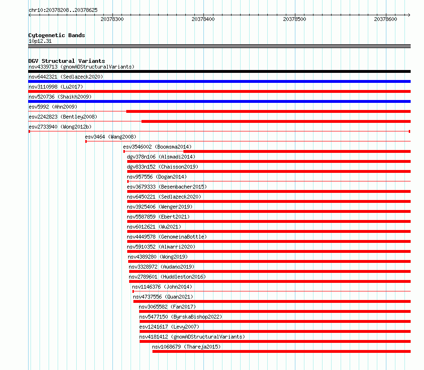Open nsv4389280 (Wong2019) label
Image resolution: width=424 pixels, height=370 pixels.
(x=158, y=257)
